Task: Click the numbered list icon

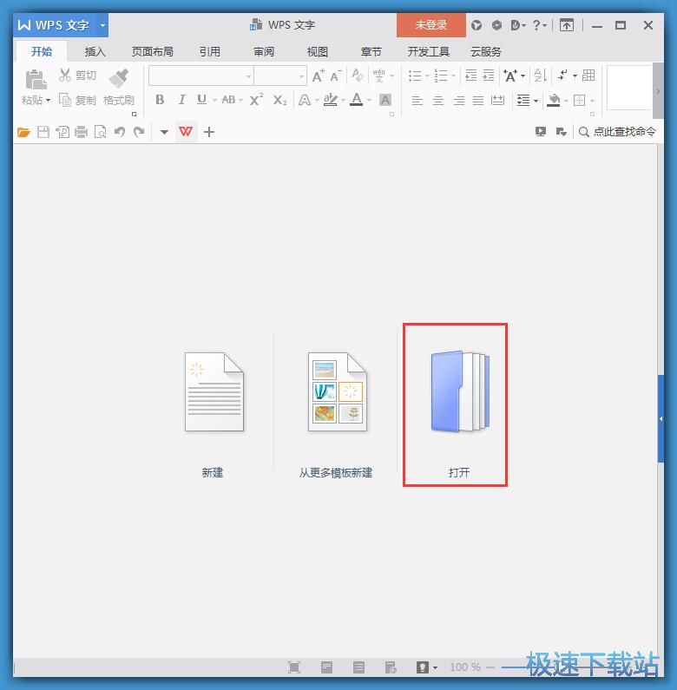Action: point(441,76)
